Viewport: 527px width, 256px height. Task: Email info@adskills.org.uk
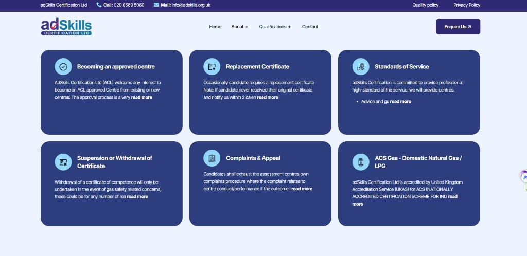tap(191, 5)
